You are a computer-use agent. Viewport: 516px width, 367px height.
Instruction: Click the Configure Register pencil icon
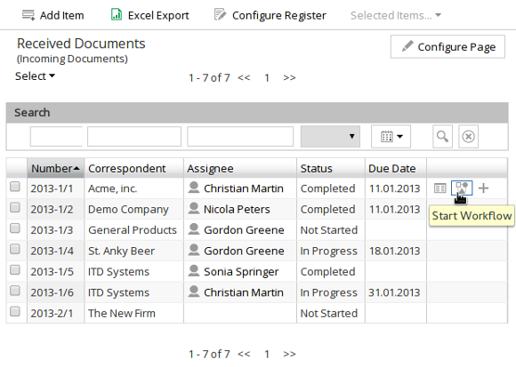coord(220,15)
